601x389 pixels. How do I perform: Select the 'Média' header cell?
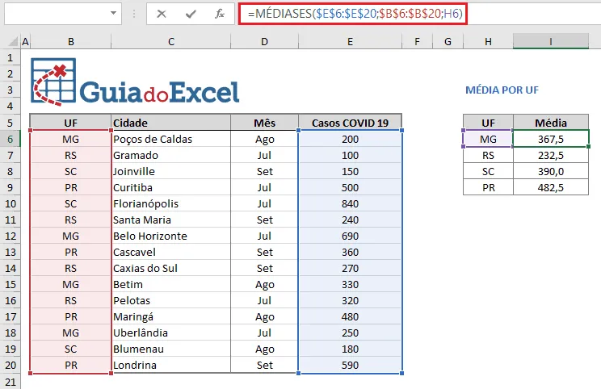551,123
